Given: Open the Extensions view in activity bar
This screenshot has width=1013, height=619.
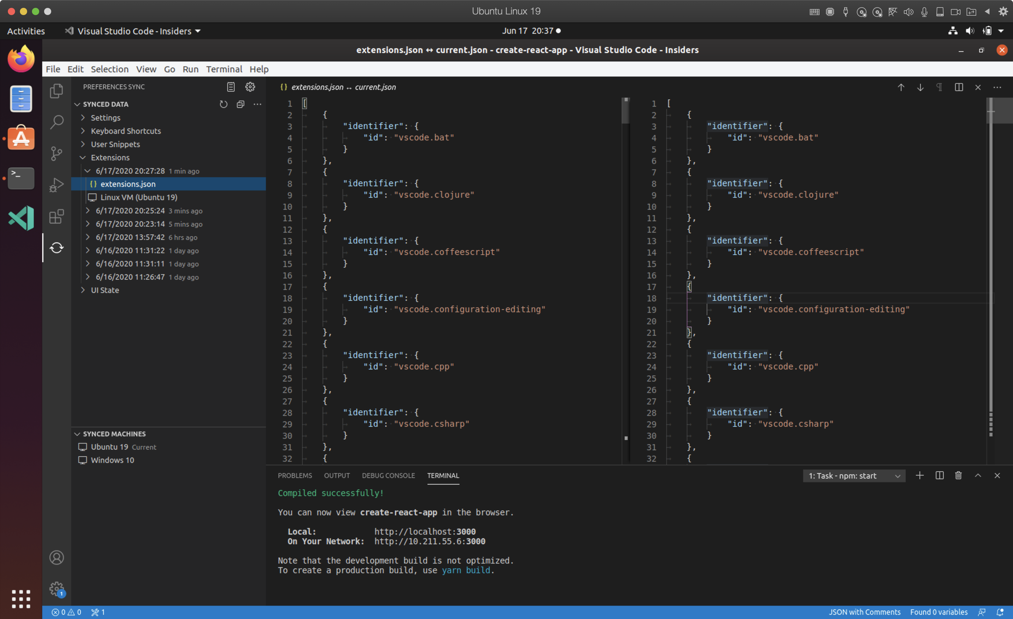Looking at the screenshot, I should tap(56, 216).
